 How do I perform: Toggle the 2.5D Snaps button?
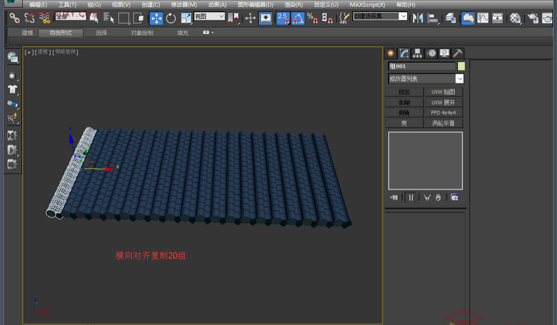[x=283, y=18]
